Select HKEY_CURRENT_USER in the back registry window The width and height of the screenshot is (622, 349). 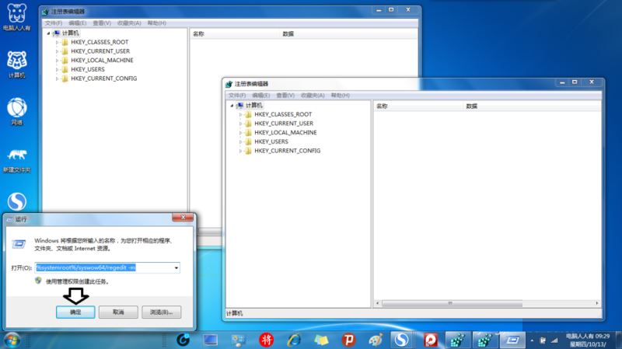pos(100,51)
